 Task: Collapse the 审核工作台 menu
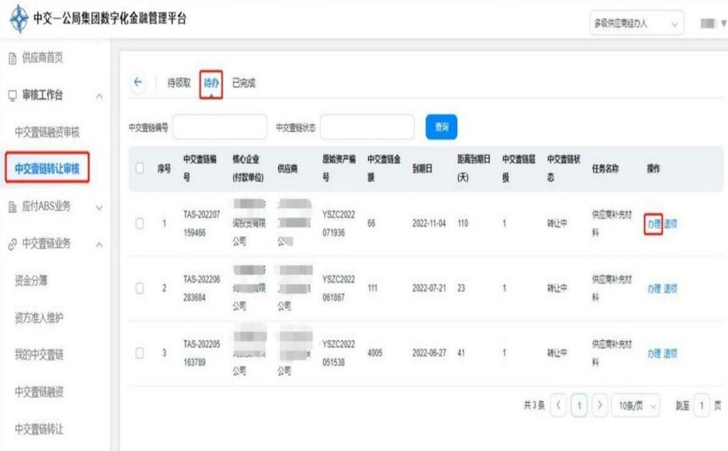point(99,96)
